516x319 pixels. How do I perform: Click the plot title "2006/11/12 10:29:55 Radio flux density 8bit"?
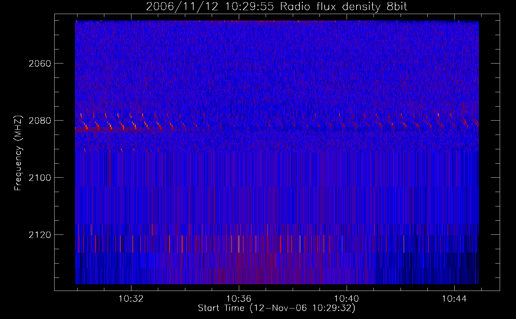pyautogui.click(x=277, y=6)
